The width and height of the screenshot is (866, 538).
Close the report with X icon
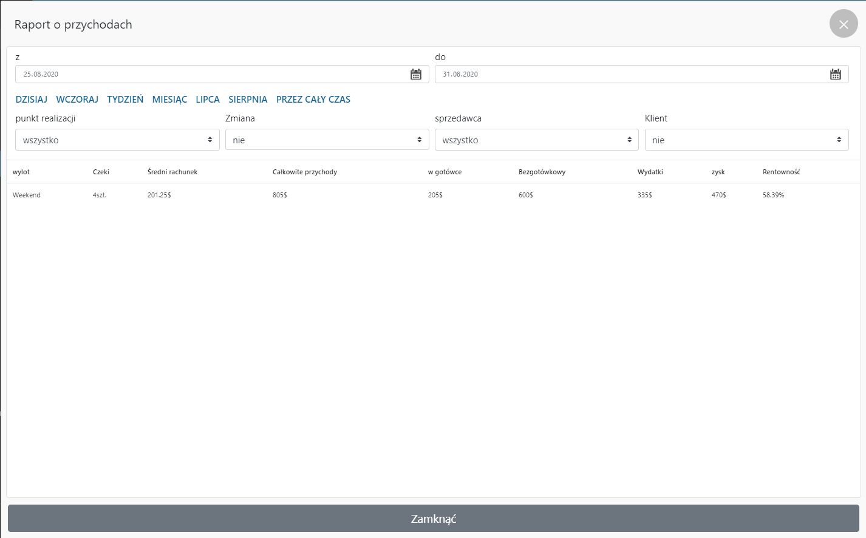tap(844, 24)
